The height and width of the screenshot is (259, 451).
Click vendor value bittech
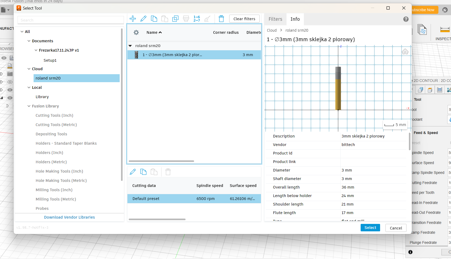pyautogui.click(x=348, y=145)
